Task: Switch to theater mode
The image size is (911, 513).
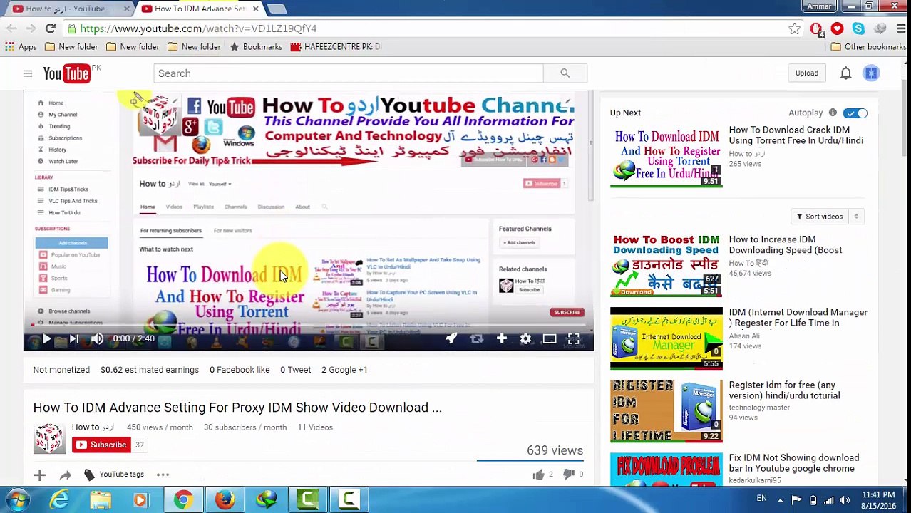Action: (x=550, y=339)
